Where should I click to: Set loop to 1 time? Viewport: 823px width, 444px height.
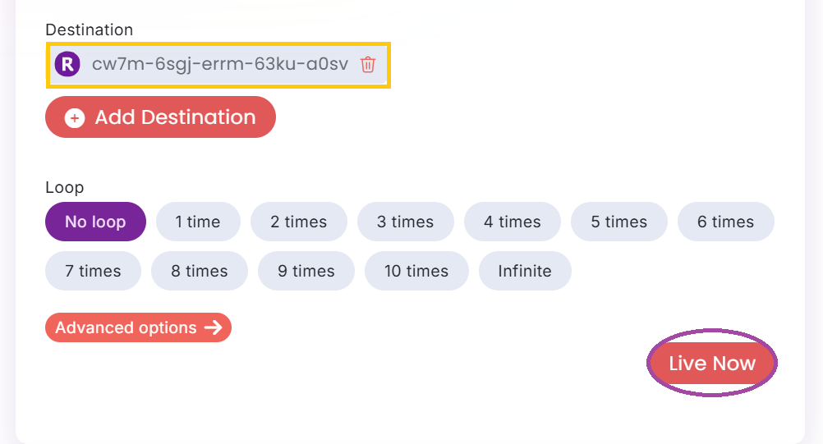coord(198,222)
